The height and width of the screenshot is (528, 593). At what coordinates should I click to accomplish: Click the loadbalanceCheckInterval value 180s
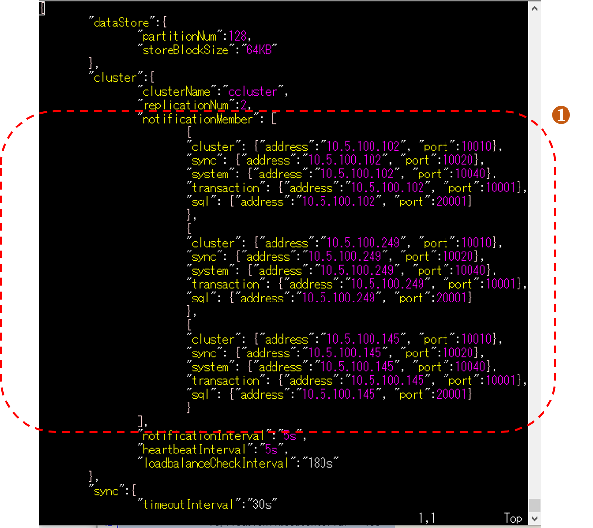coord(321,463)
